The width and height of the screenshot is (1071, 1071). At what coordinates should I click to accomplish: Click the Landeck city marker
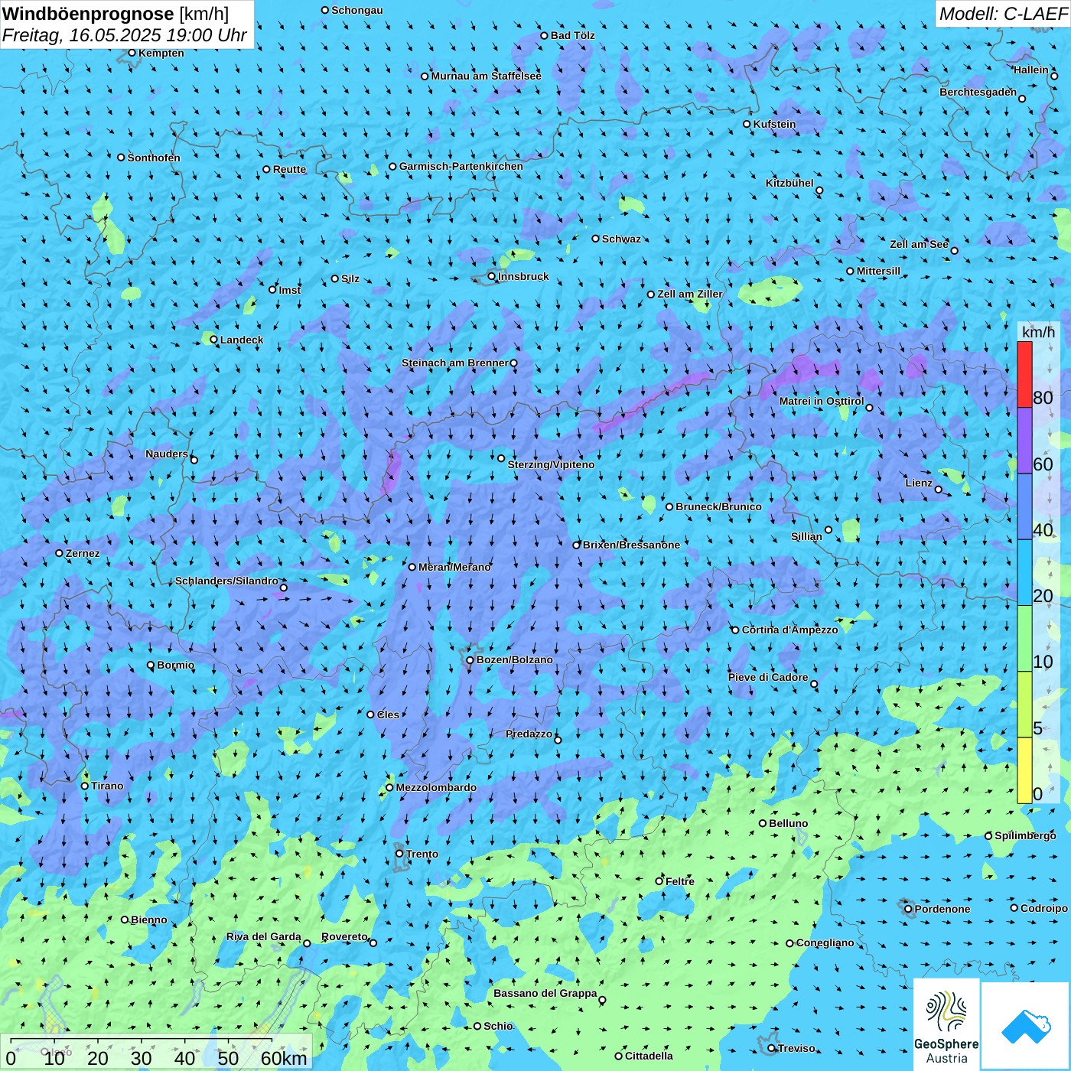pos(214,340)
